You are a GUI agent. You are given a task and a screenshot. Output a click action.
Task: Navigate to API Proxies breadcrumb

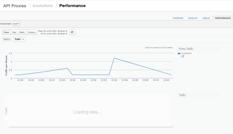15,6
